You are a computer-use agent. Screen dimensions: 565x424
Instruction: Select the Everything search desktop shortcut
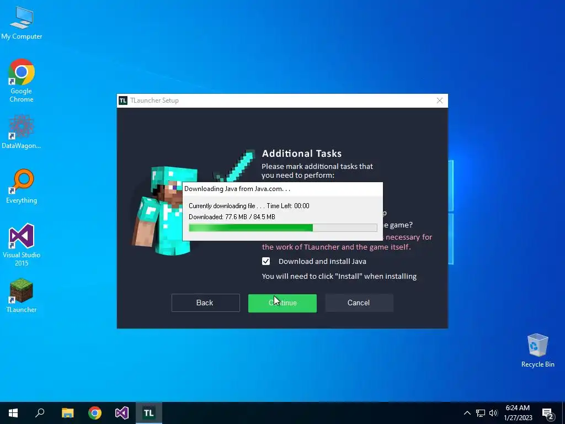[x=22, y=187]
